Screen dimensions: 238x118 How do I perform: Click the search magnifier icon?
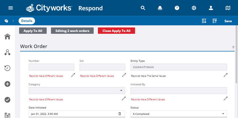pos(143,8)
